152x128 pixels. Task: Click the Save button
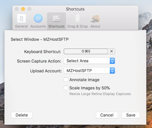131,115
